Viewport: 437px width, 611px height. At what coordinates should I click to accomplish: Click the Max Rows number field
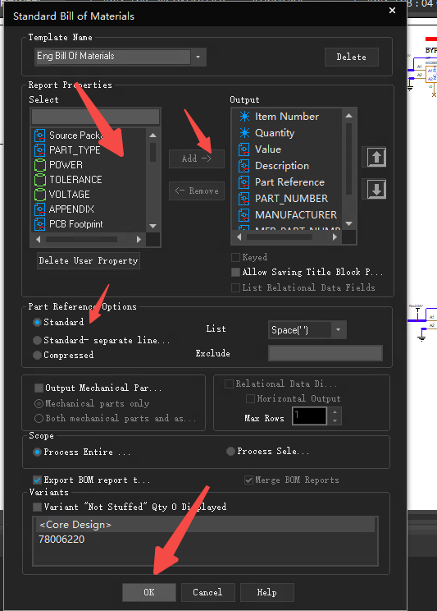point(310,416)
